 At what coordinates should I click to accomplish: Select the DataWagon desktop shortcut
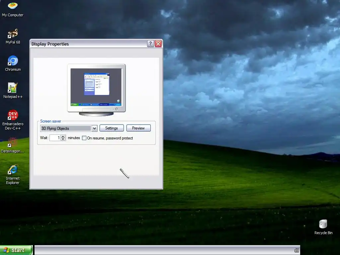tap(12, 145)
